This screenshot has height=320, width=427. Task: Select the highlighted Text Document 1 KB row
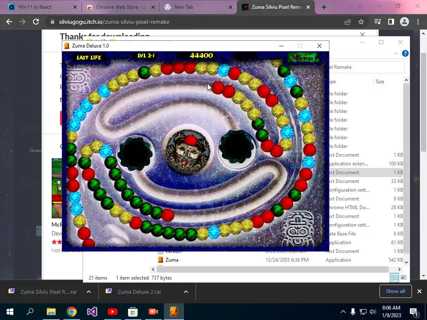367,172
